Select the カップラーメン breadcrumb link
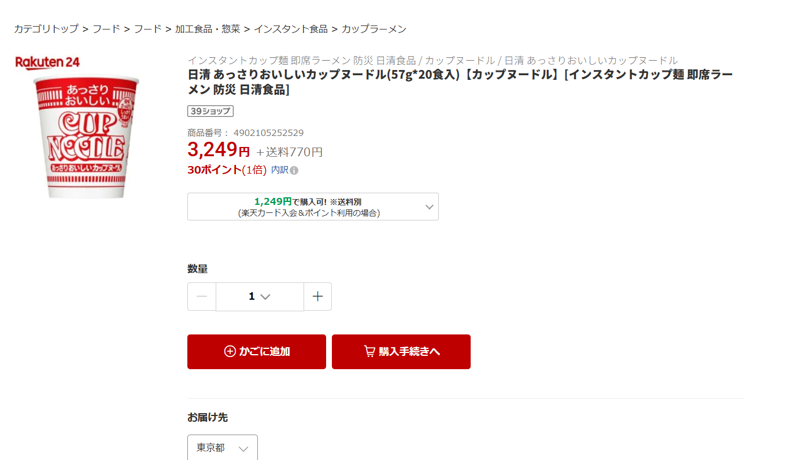 (x=374, y=29)
